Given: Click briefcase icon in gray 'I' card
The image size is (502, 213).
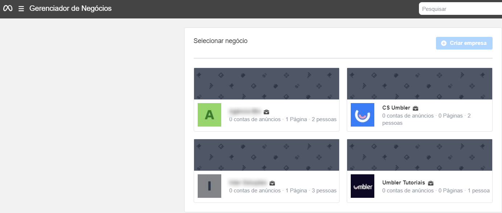Looking at the screenshot, I should pos(272,183).
